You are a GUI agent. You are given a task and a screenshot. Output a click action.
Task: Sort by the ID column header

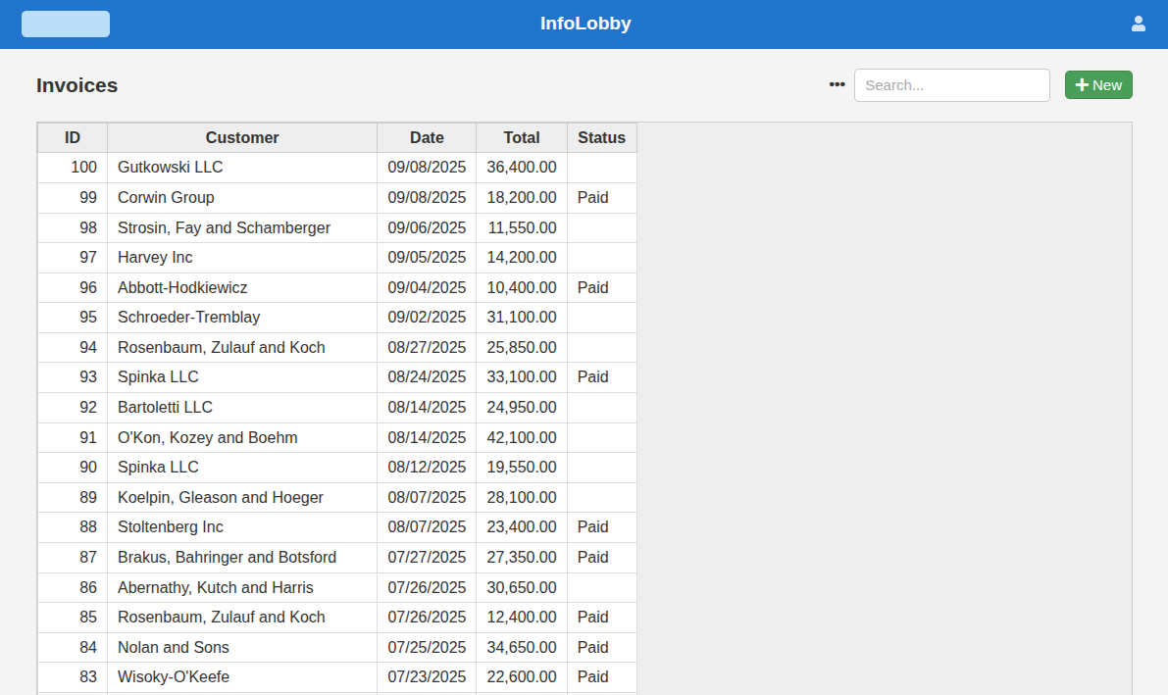tap(73, 138)
